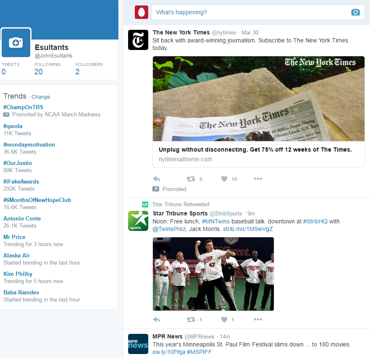Viewport: 370px width, 362px height.
Task: Open the New York Times newspaper image
Action: [259, 99]
